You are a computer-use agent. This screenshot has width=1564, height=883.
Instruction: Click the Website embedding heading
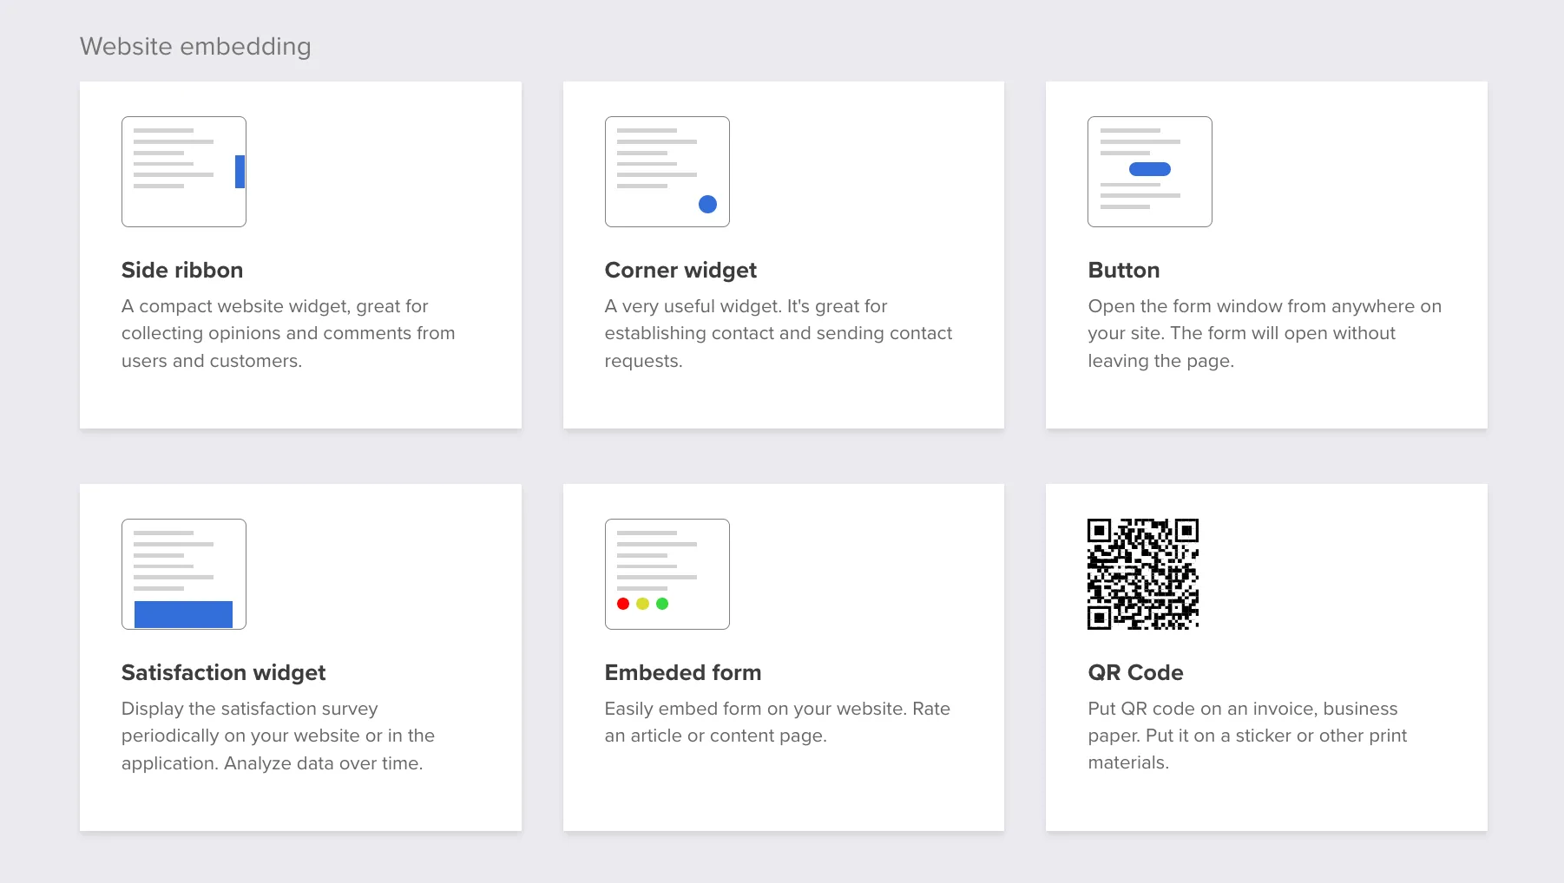point(195,46)
